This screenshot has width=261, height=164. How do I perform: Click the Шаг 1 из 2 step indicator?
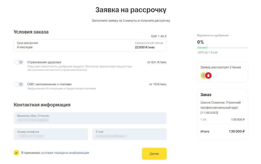tap(159, 36)
